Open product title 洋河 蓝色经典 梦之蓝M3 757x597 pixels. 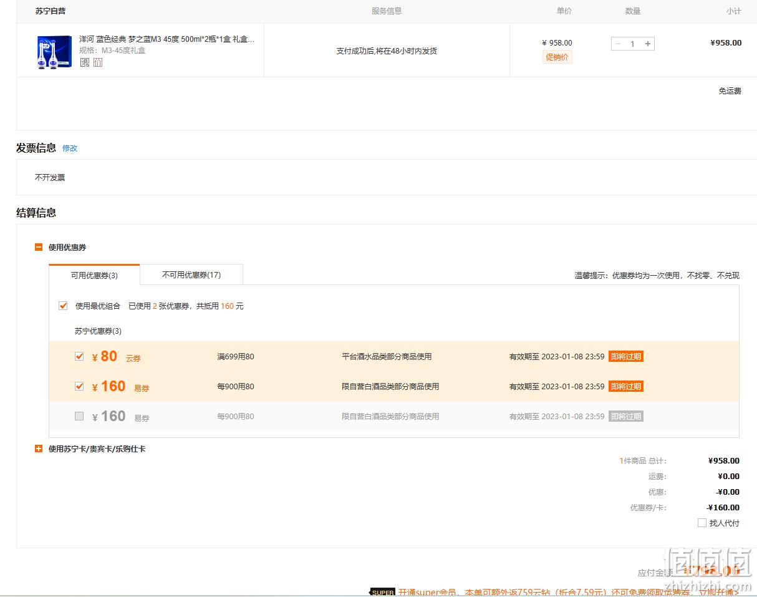pos(166,39)
